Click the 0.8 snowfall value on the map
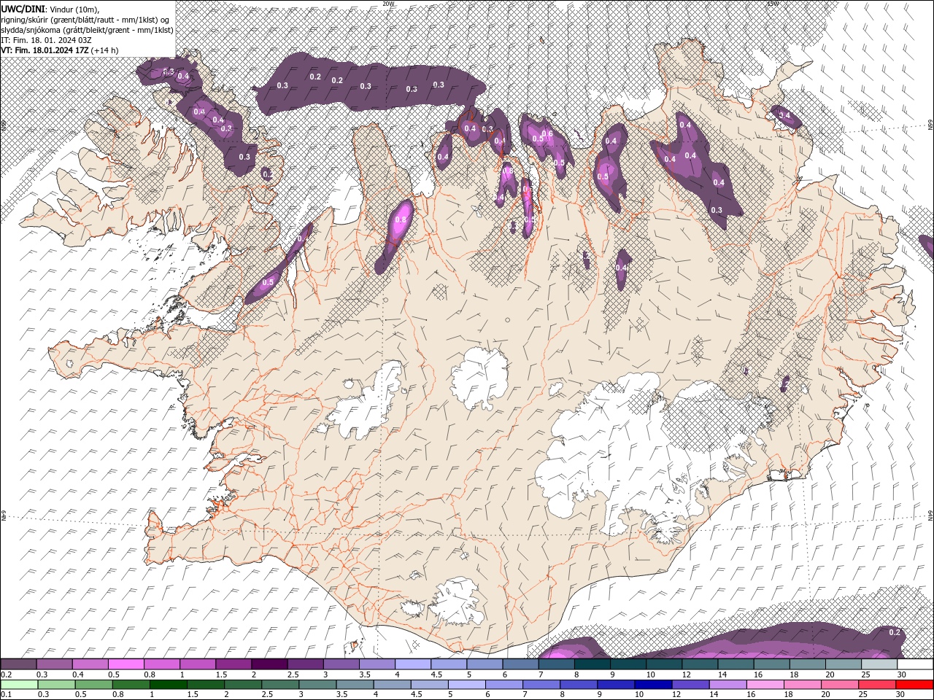The height and width of the screenshot is (700, 934). tap(400, 219)
